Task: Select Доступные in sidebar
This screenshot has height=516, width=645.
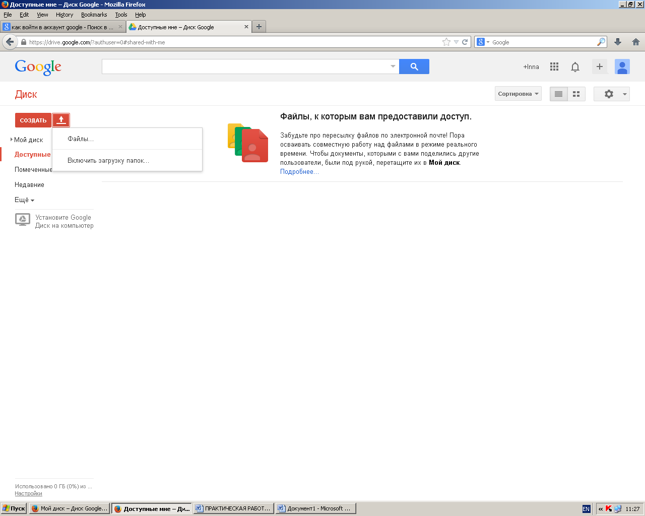Action: click(x=33, y=154)
